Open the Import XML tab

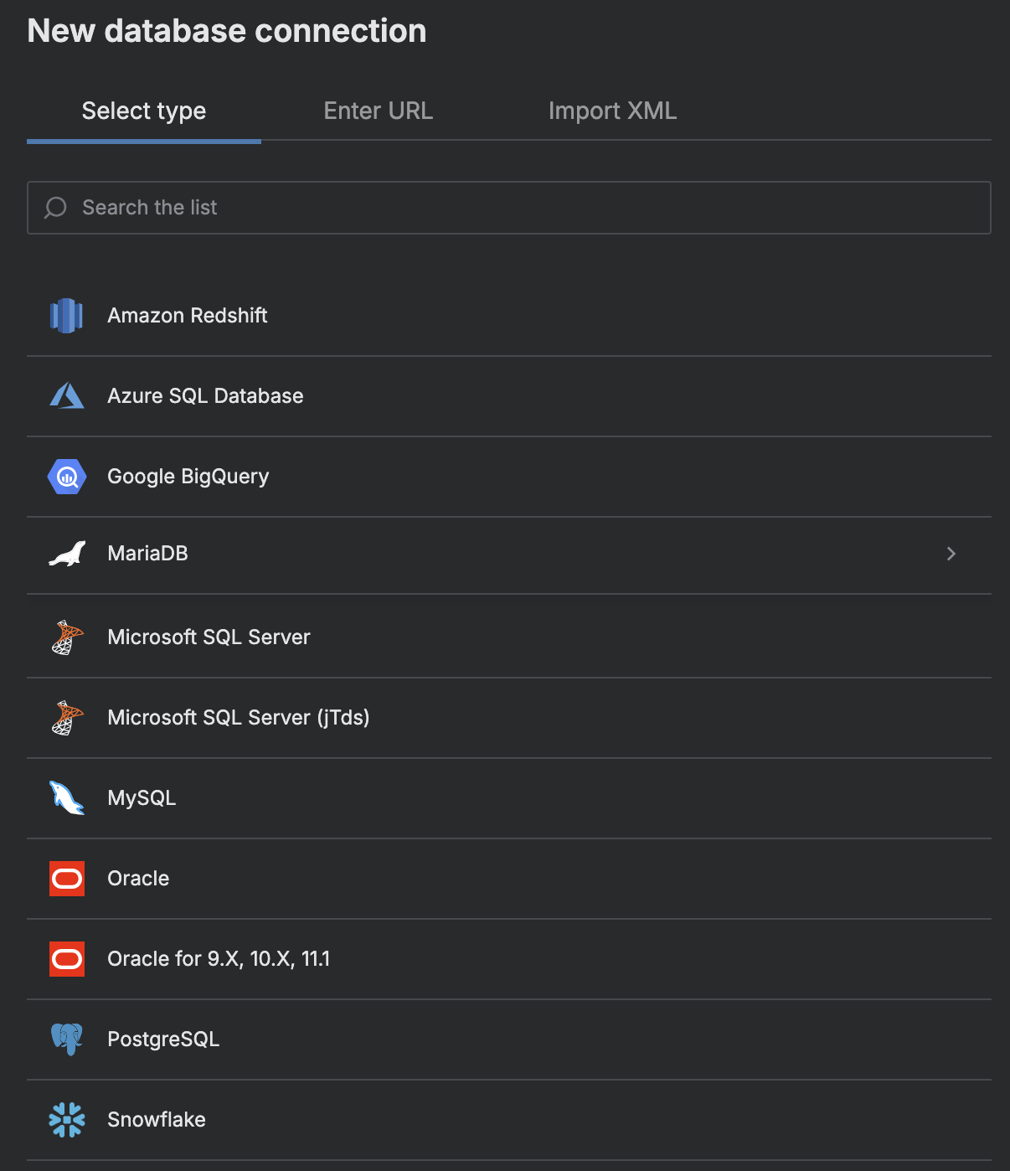point(612,111)
